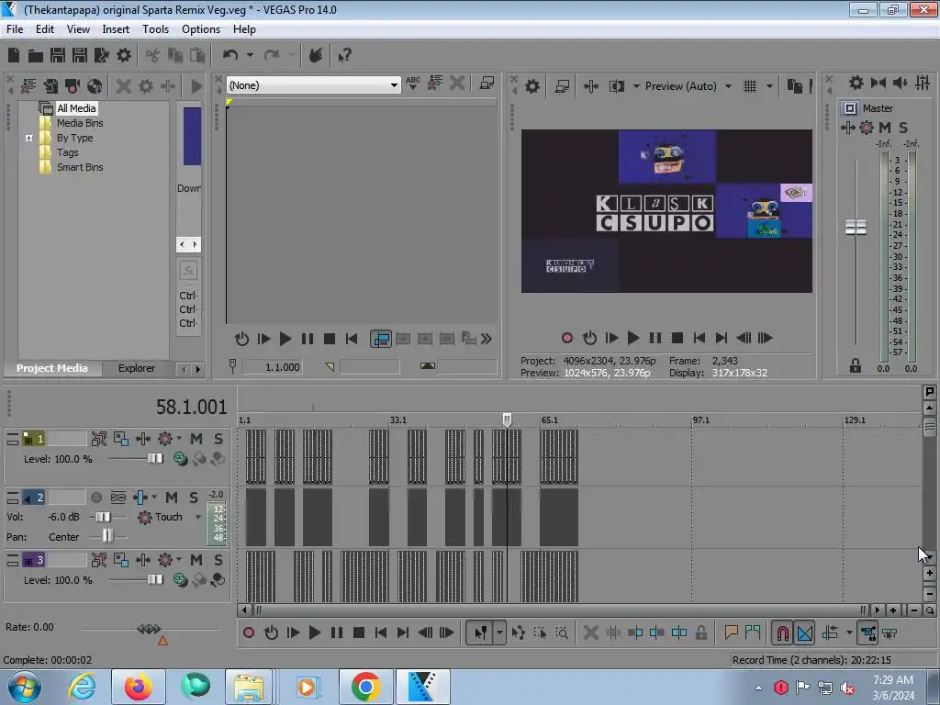The width and height of the screenshot is (940, 705).
Task: Toggle preview on external monitor icon
Action: coord(562,86)
